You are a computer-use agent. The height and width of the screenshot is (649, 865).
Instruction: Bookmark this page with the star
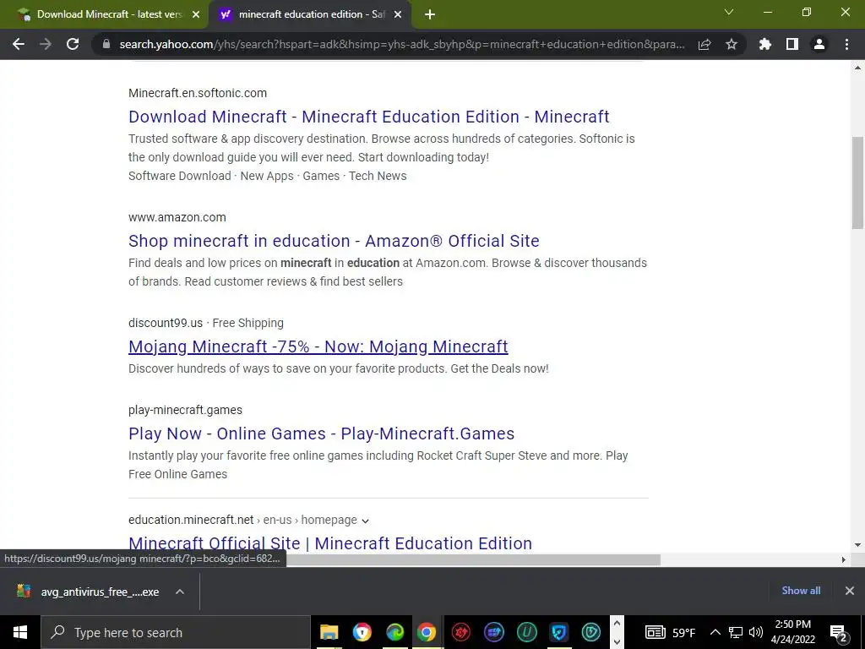732,44
